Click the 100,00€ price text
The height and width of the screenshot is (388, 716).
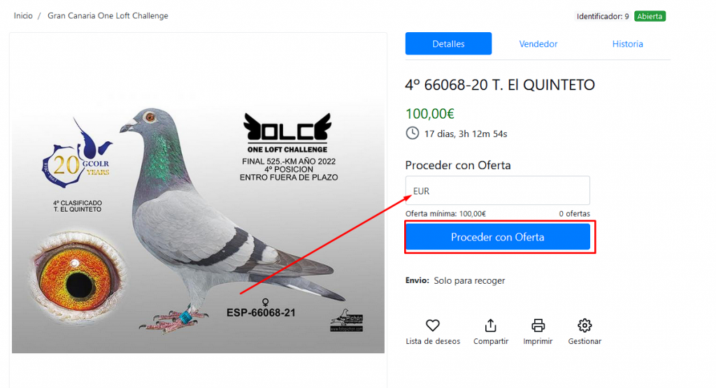[x=430, y=113]
